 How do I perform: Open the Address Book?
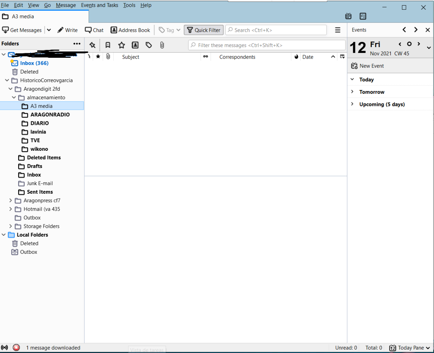coord(130,30)
